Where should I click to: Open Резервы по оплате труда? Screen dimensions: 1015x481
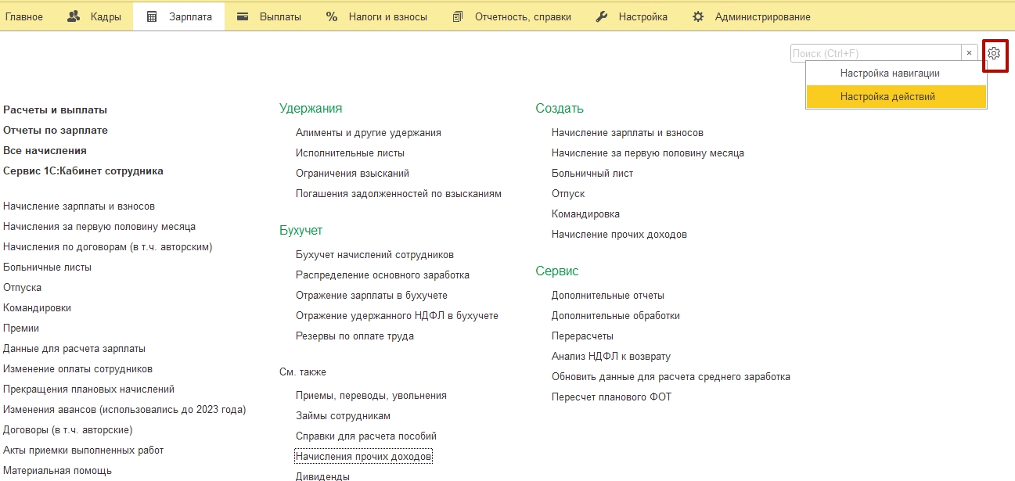click(355, 336)
